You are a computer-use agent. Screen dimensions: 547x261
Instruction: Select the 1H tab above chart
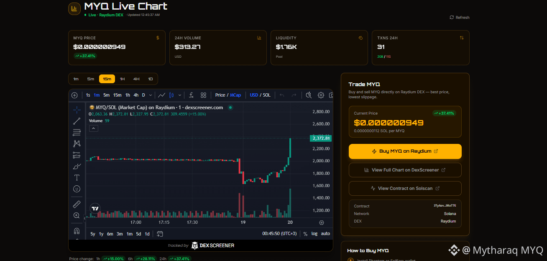coord(122,79)
